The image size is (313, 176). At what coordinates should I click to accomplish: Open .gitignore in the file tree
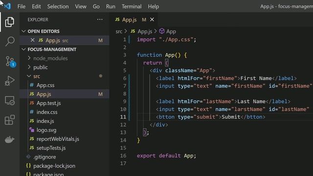click(45, 157)
